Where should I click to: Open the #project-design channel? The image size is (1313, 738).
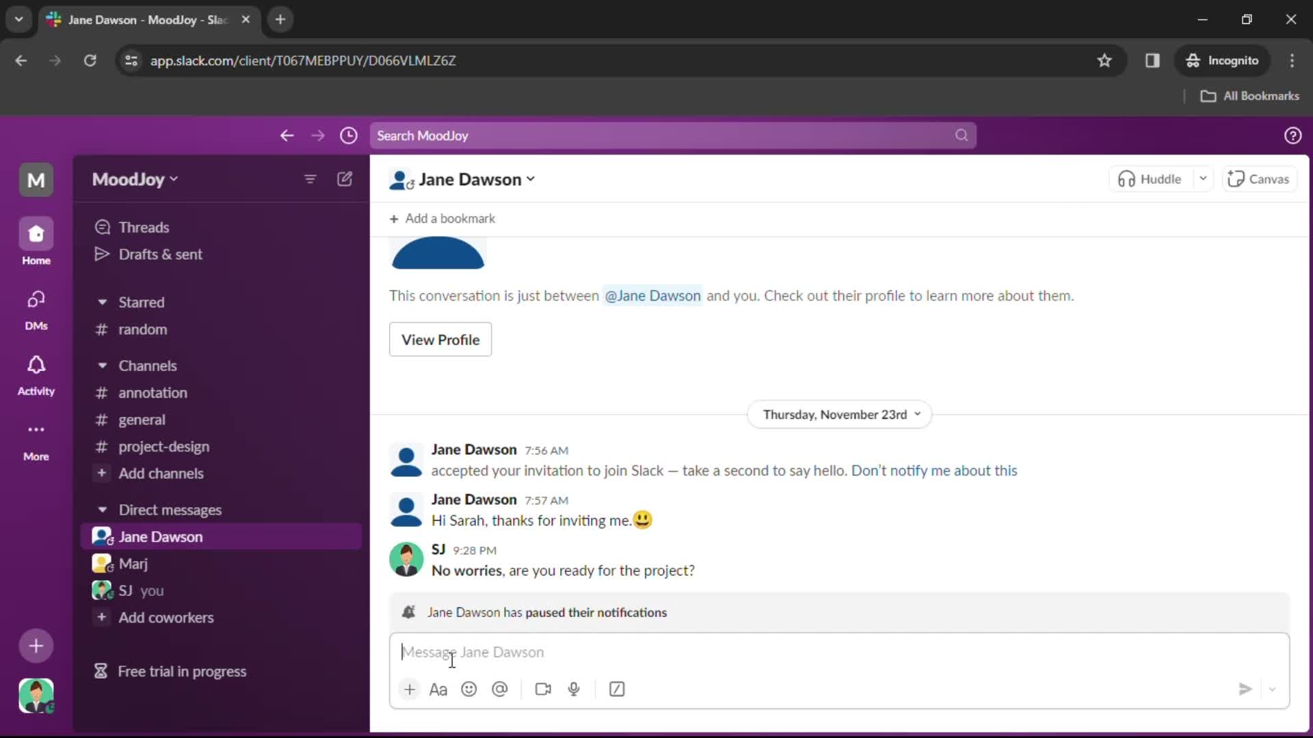(221, 447)
